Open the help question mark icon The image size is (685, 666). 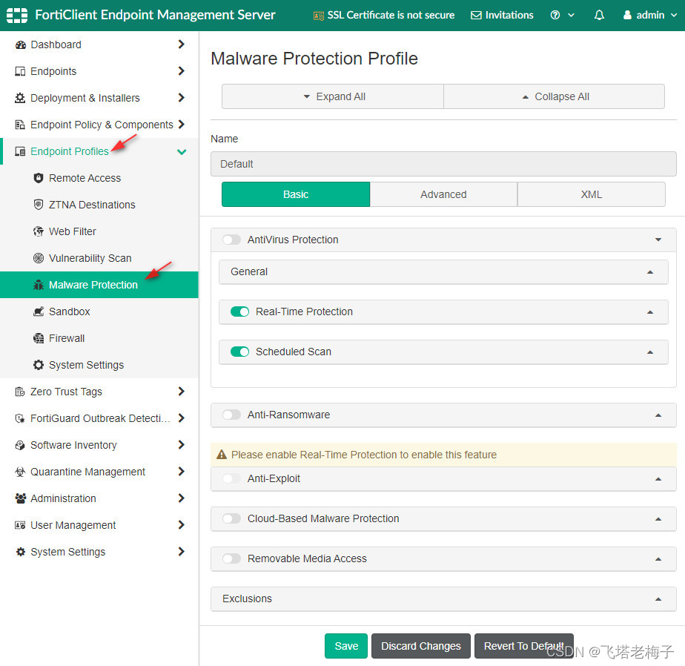point(555,15)
